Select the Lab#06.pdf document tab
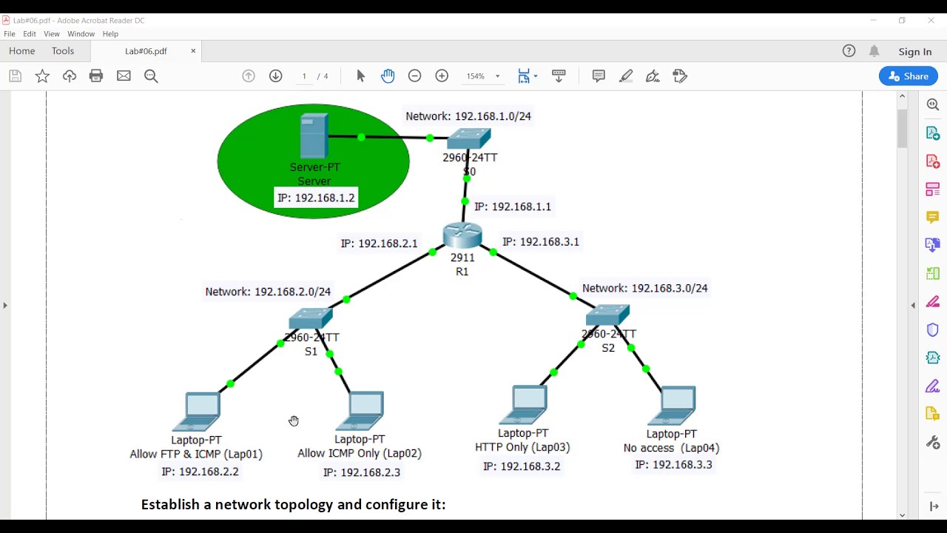The height and width of the screenshot is (533, 947). (146, 51)
